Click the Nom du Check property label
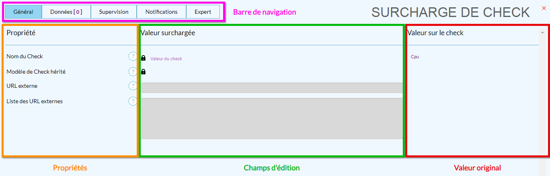Viewport: 550px width, 176px height. tap(25, 56)
